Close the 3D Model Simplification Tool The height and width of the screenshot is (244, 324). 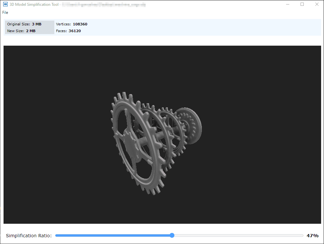tap(317, 5)
